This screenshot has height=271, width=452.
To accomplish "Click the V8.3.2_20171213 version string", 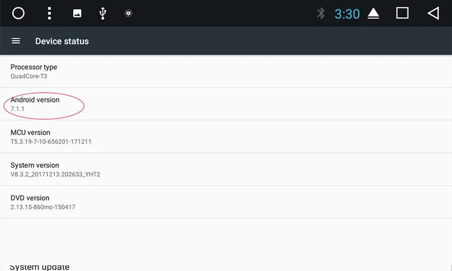I will 55,174.
